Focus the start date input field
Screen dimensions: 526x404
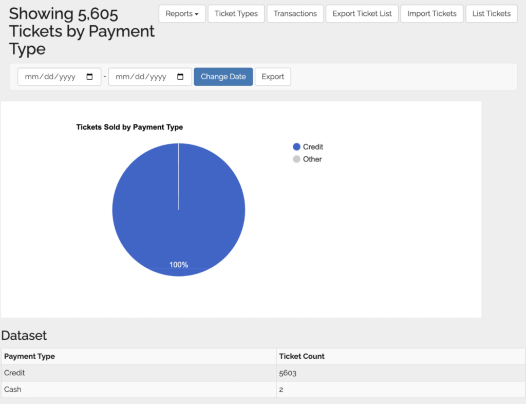tap(51, 77)
